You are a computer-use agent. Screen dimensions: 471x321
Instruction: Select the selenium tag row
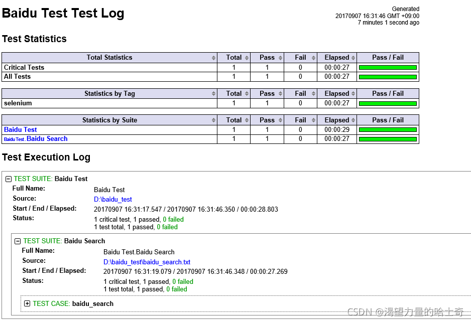pos(210,103)
